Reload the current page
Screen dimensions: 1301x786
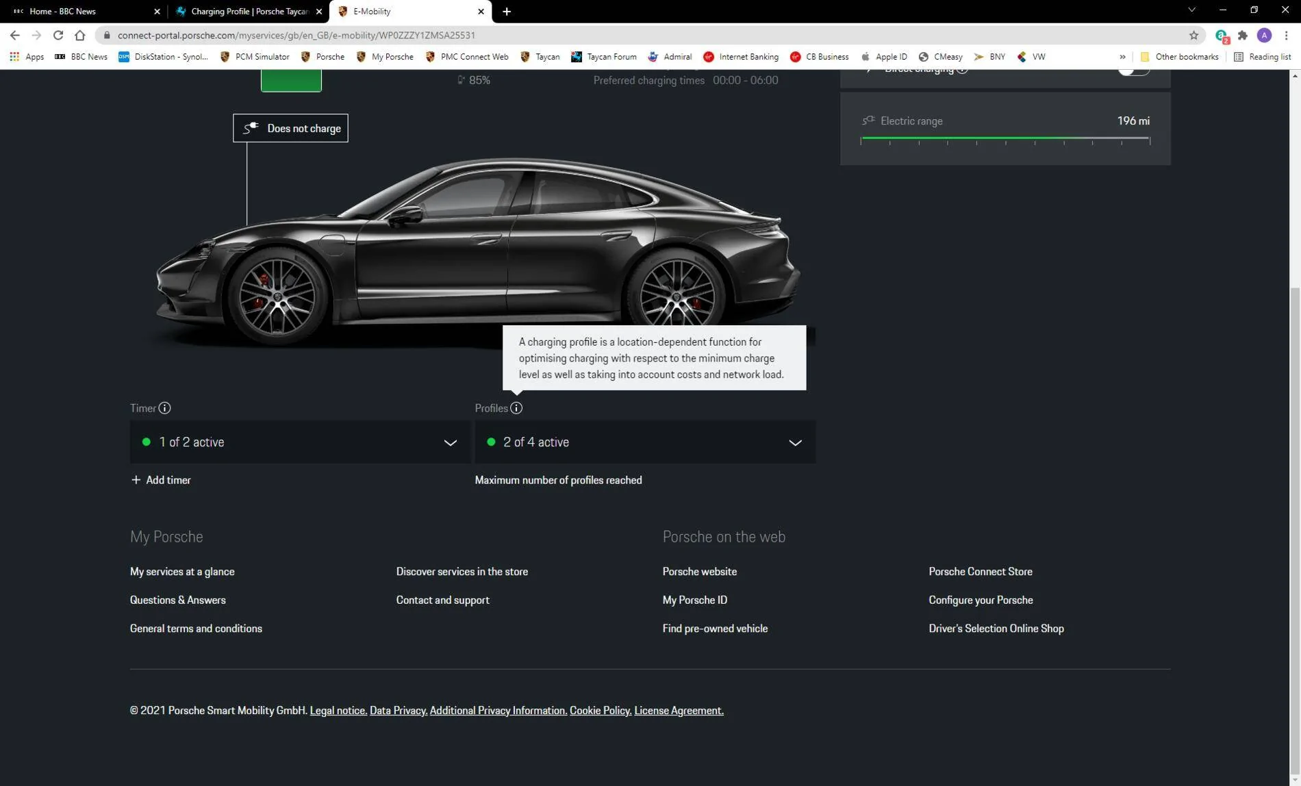58,35
